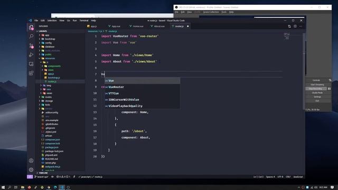Select the VTTCue autocomplete suggestion
This screenshot has width=338, height=190.
142,93
